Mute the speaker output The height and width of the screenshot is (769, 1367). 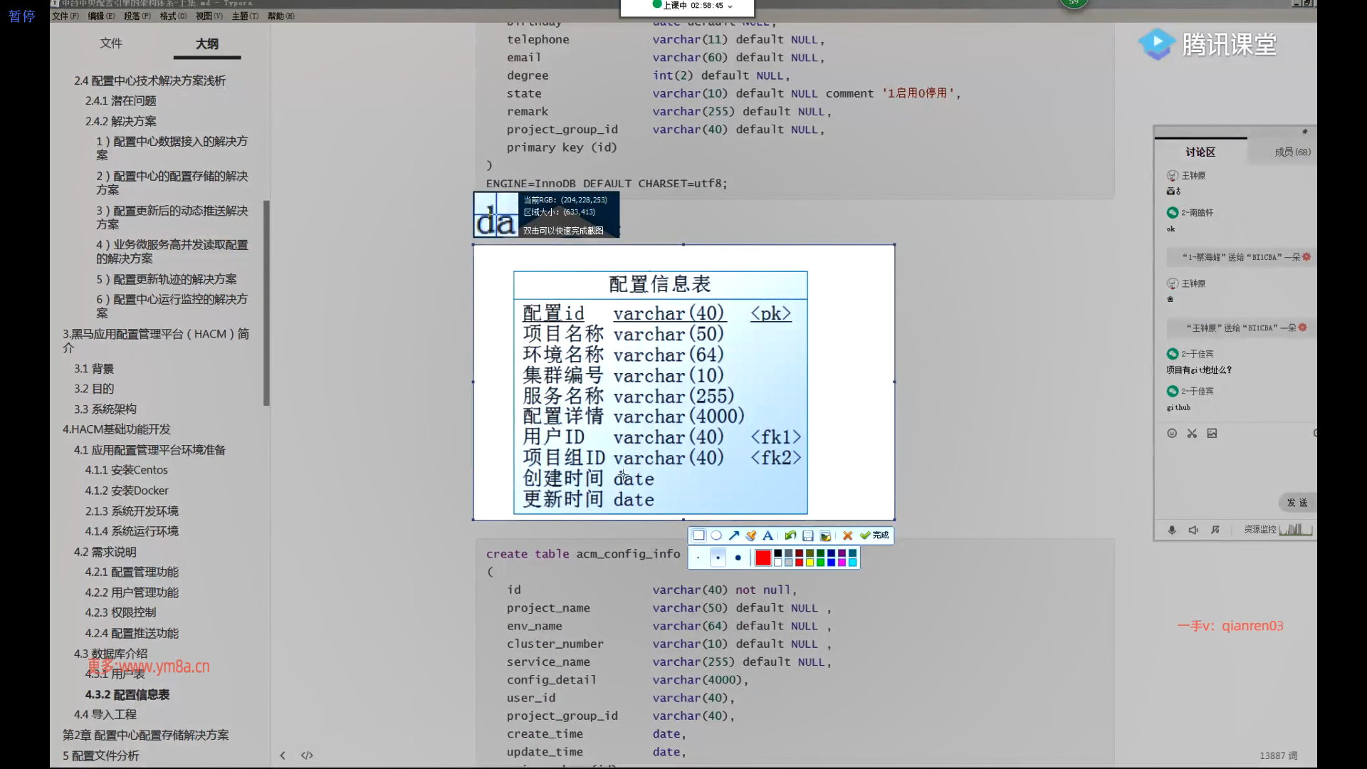1194,530
